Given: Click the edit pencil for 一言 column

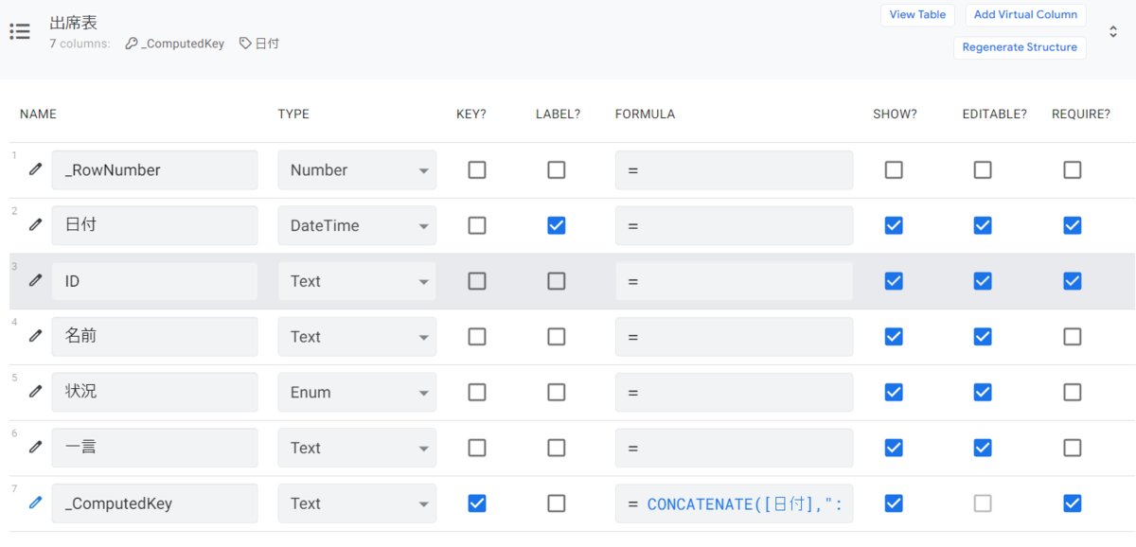Looking at the screenshot, I should point(36,447).
